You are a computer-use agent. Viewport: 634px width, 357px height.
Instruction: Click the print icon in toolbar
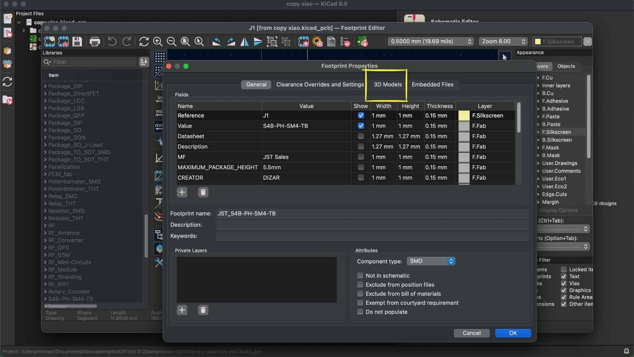point(95,42)
